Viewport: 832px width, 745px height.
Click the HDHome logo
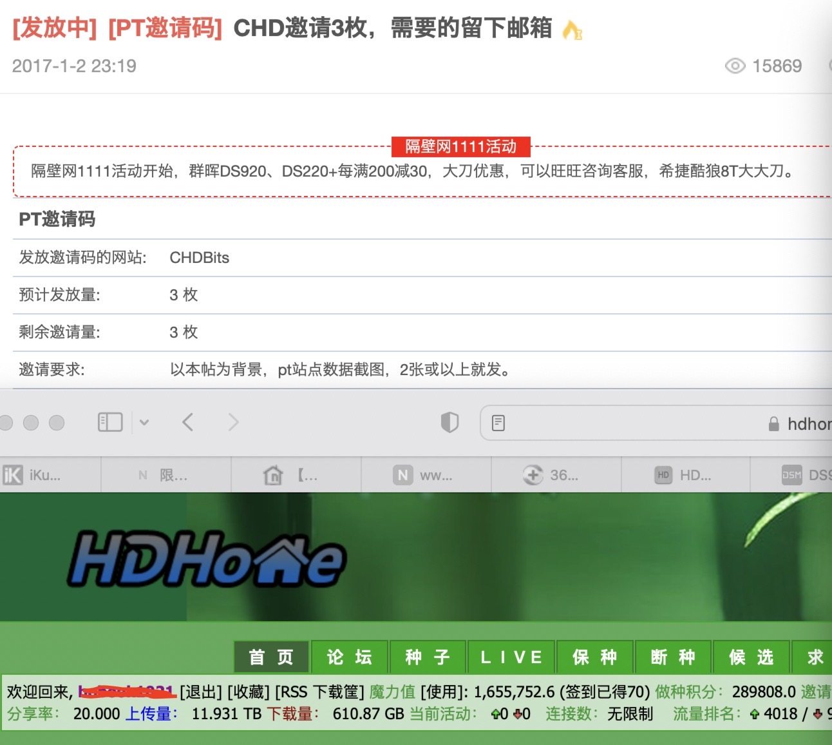tap(207, 559)
